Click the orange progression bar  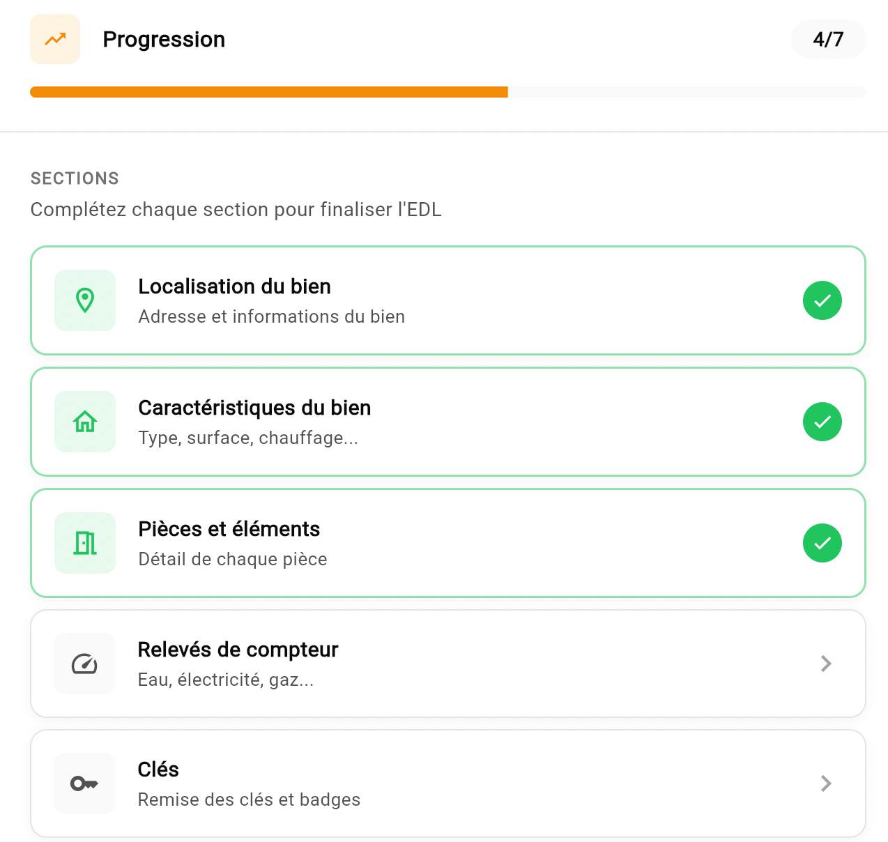click(269, 92)
